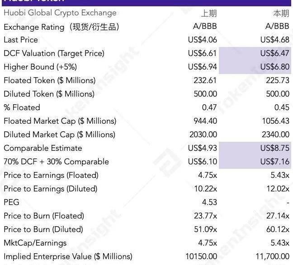Select the 4.53 PEG value
The width and height of the screenshot is (293, 265).
[209, 202]
